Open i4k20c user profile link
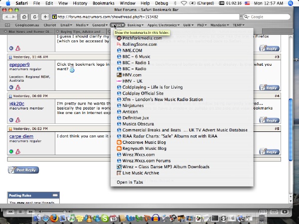Image resolution: width=299 pixels, height=224 pixels. pyautogui.click(x=17, y=104)
